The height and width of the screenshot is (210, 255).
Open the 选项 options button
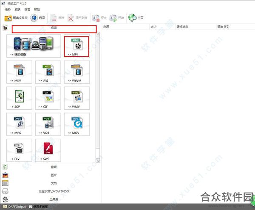click(37, 18)
